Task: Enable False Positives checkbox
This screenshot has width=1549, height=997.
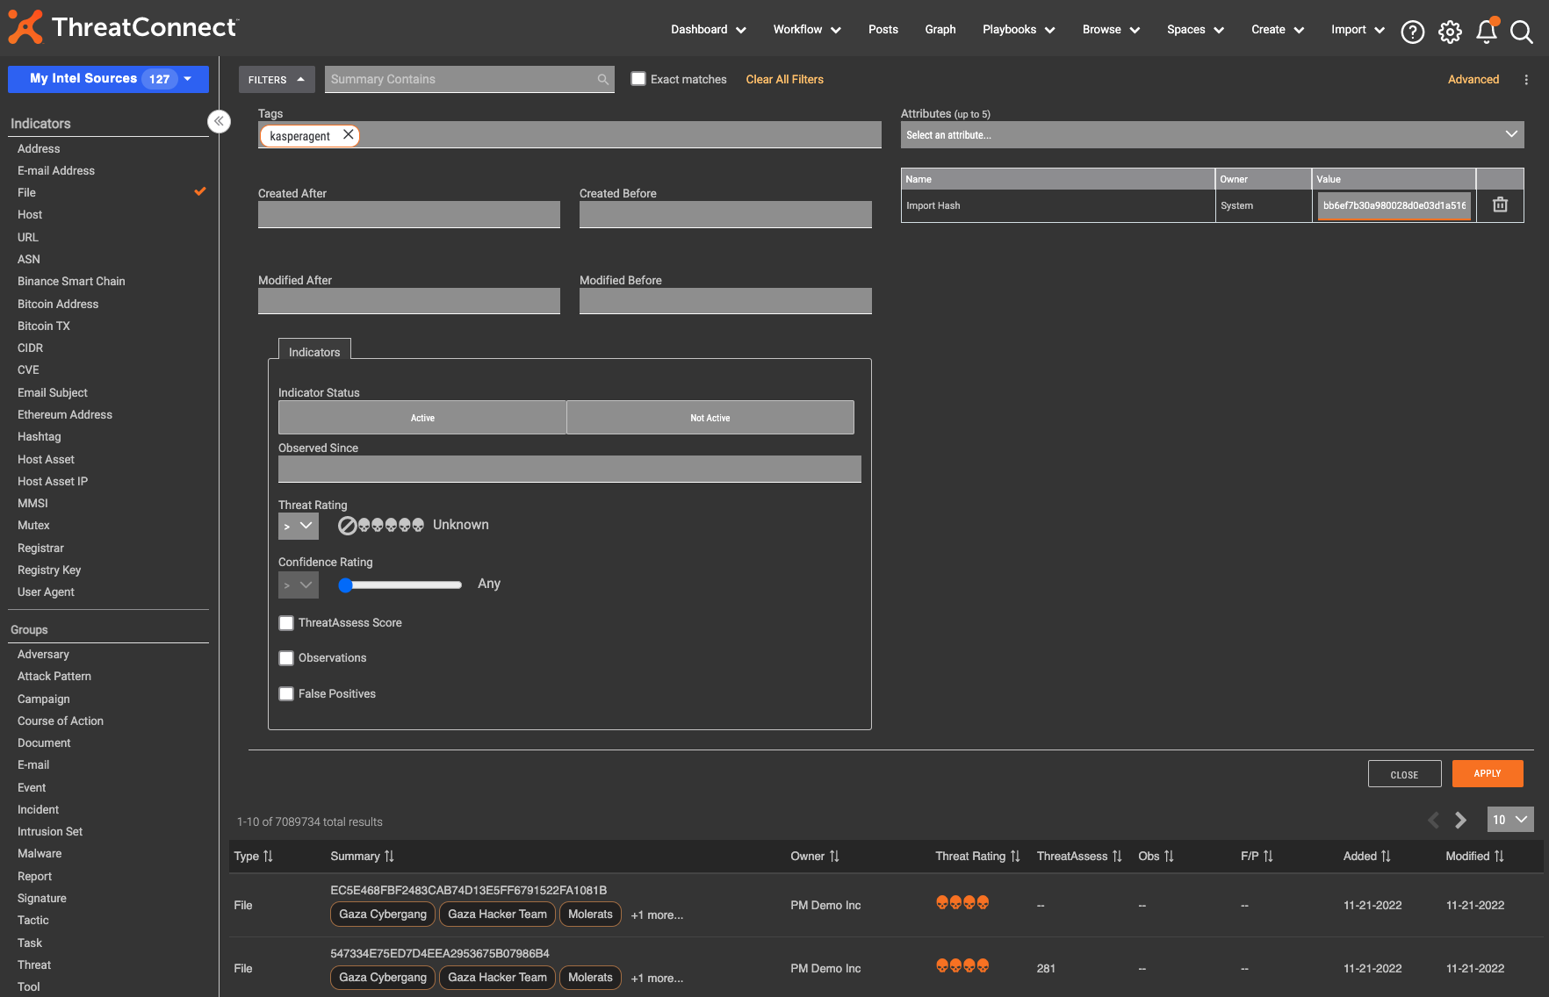Action: 286,694
